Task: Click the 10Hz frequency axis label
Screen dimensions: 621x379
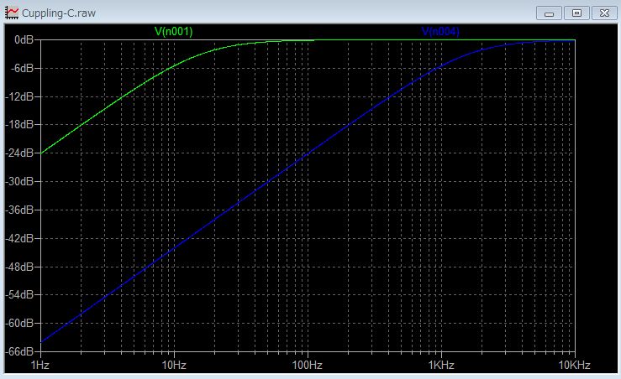Action: (x=173, y=365)
